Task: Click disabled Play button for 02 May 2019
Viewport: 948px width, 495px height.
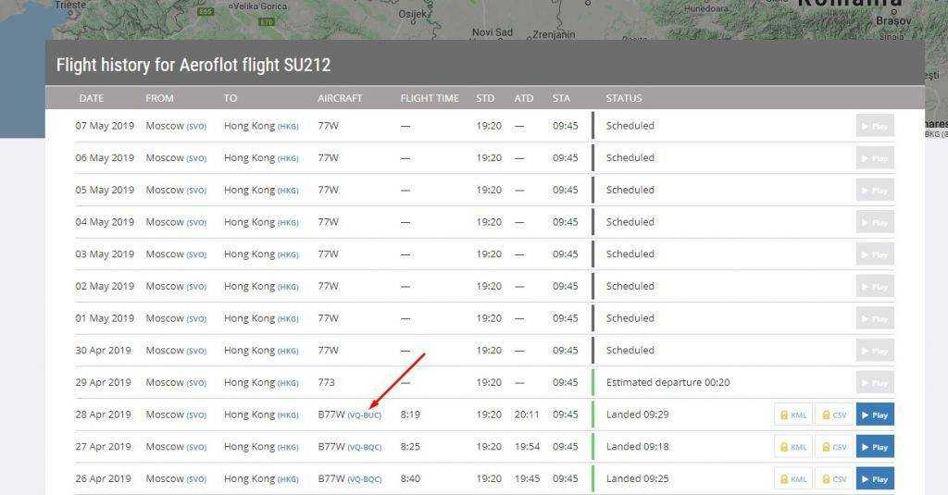Action: pos(875,287)
